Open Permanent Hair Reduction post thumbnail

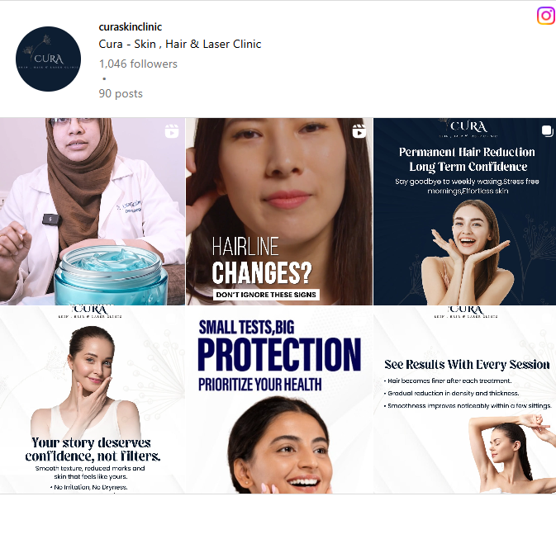[465, 211]
